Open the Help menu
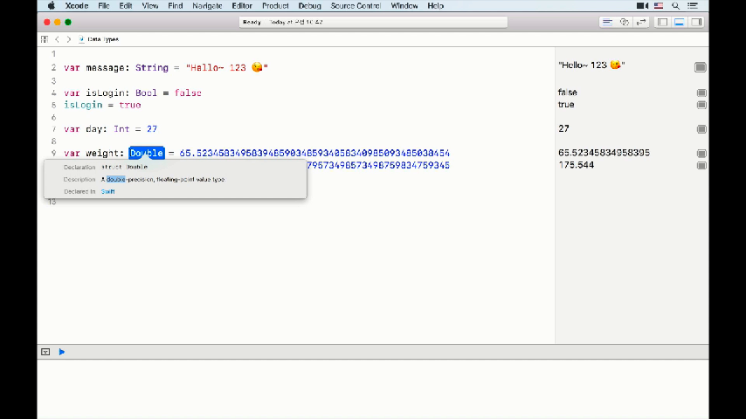746x419 pixels. [435, 6]
